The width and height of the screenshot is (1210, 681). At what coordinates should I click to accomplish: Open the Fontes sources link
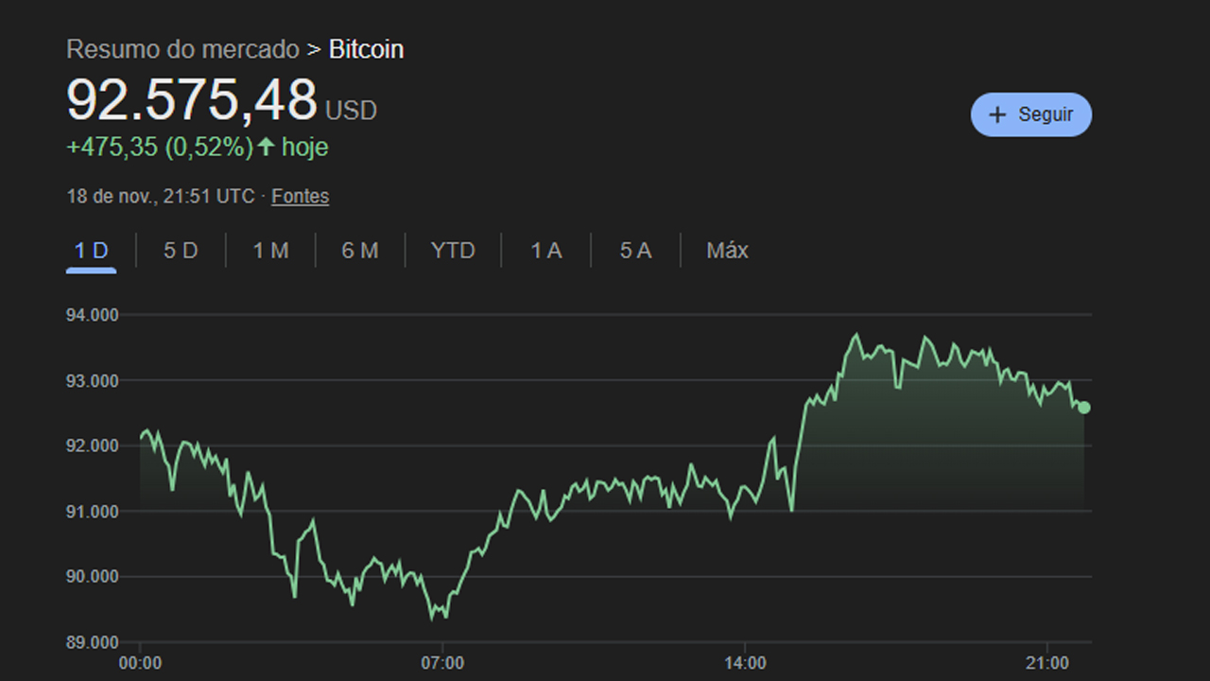300,197
